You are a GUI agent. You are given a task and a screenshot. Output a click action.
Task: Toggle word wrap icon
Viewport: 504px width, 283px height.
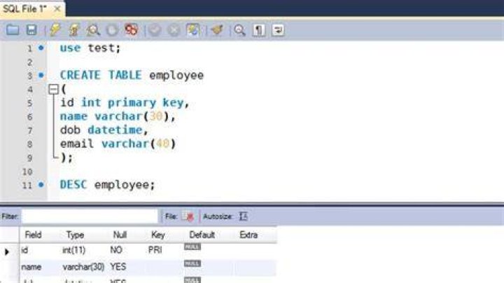(278, 30)
